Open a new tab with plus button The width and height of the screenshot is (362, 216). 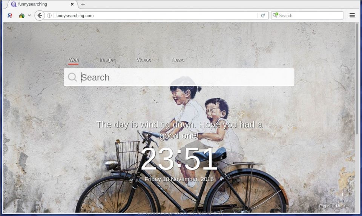click(83, 5)
